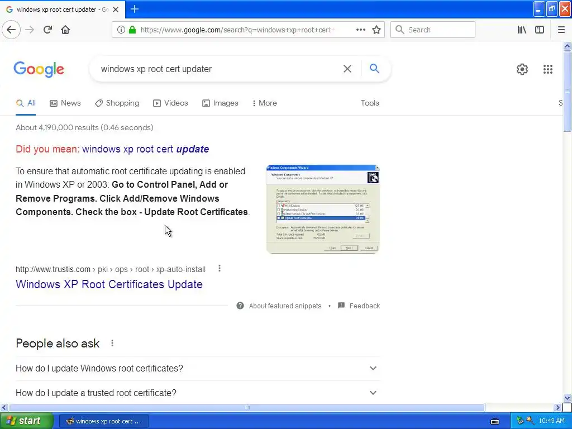Click the vertical scrollbar up arrow

567,46
